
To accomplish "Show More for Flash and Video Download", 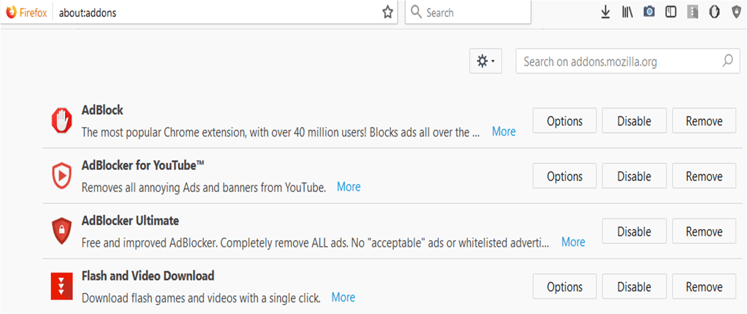I will click(344, 297).
